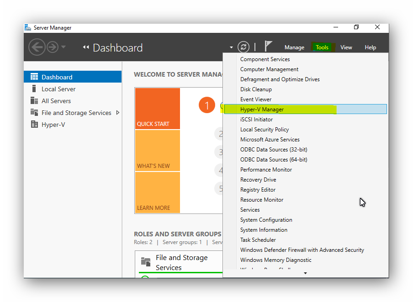This screenshot has height=302, width=413.
Task: Click the Hyper-V role sidebar icon
Action: point(34,125)
